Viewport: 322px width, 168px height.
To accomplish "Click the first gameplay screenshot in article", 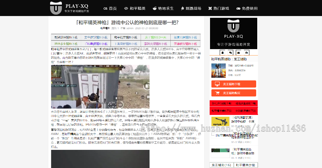I will 100,86.
